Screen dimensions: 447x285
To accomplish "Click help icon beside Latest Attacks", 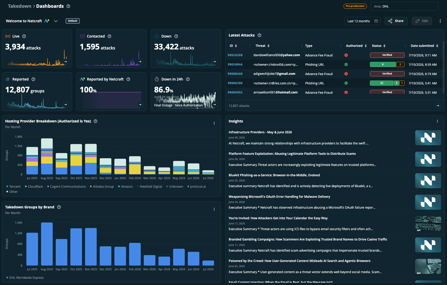I will (x=259, y=35).
